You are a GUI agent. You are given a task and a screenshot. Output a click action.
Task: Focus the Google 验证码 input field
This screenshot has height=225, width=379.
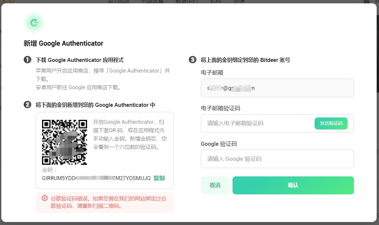point(277,159)
